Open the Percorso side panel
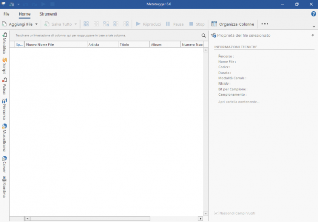The width and height of the screenshot is (318, 222). pyautogui.click(x=4, y=109)
